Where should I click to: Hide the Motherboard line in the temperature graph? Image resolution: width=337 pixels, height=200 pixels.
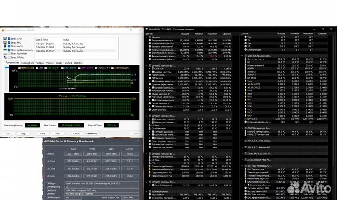[x=19, y=68]
